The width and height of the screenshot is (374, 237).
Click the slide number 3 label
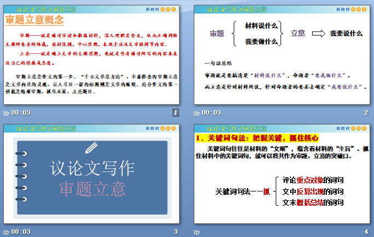(x=176, y=232)
